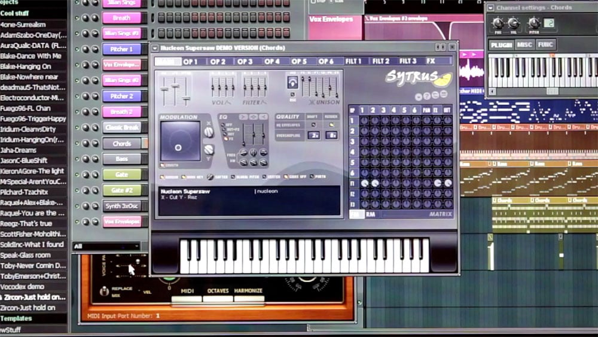Screen dimensions: 598x337
Task: Toggle the Breath channel mute LED
Action: click(77, 18)
